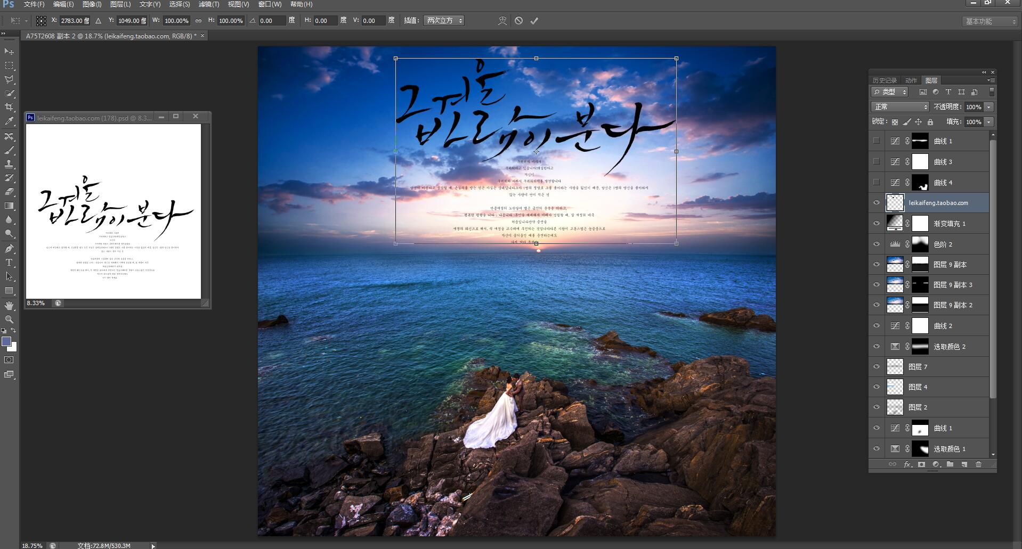Select the Move tool

[8, 52]
